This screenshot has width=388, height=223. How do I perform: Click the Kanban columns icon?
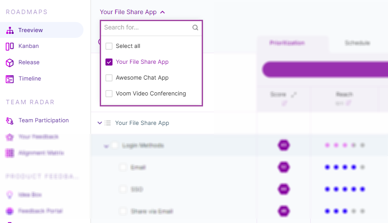click(10, 46)
